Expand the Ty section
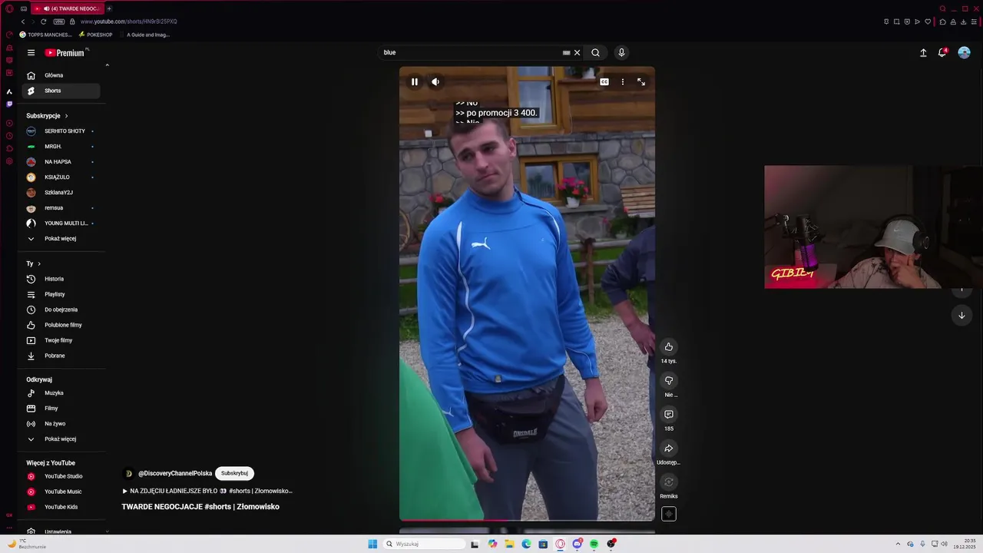Viewport: 983px width, 553px height. (x=34, y=264)
